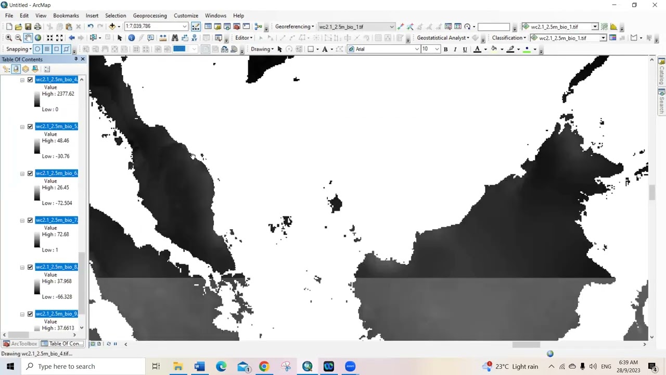Open the Python window icon
666x375 pixels.
click(246, 27)
